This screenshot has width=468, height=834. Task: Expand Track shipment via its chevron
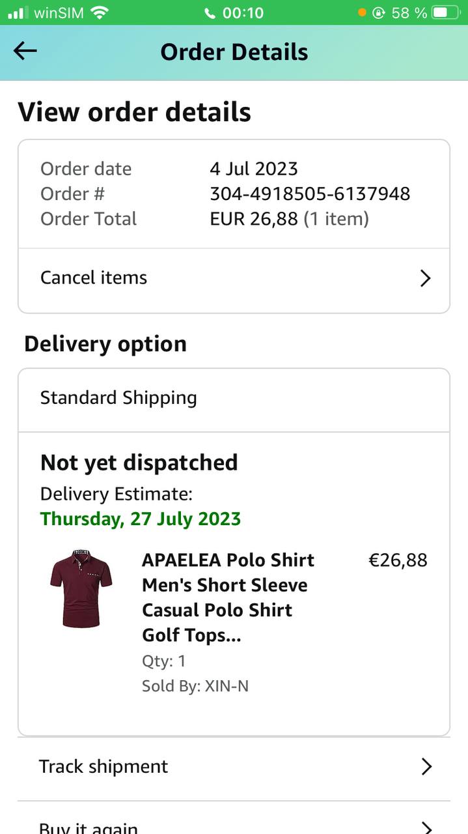pyautogui.click(x=426, y=767)
